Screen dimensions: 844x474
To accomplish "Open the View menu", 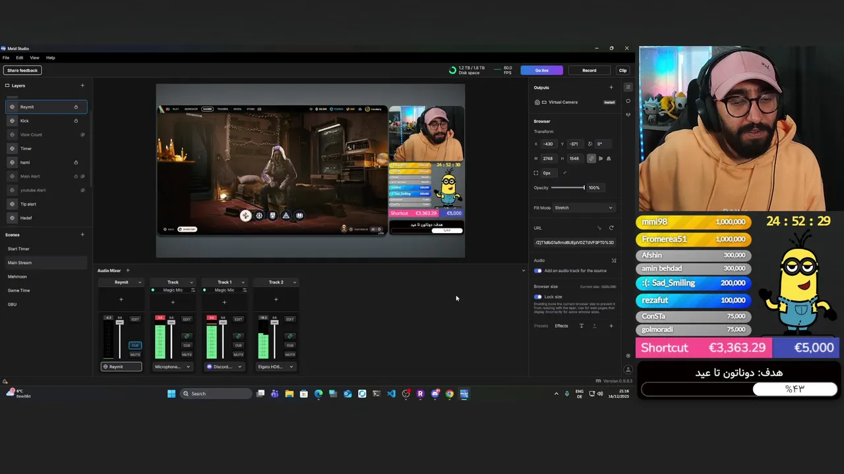I will tap(34, 57).
